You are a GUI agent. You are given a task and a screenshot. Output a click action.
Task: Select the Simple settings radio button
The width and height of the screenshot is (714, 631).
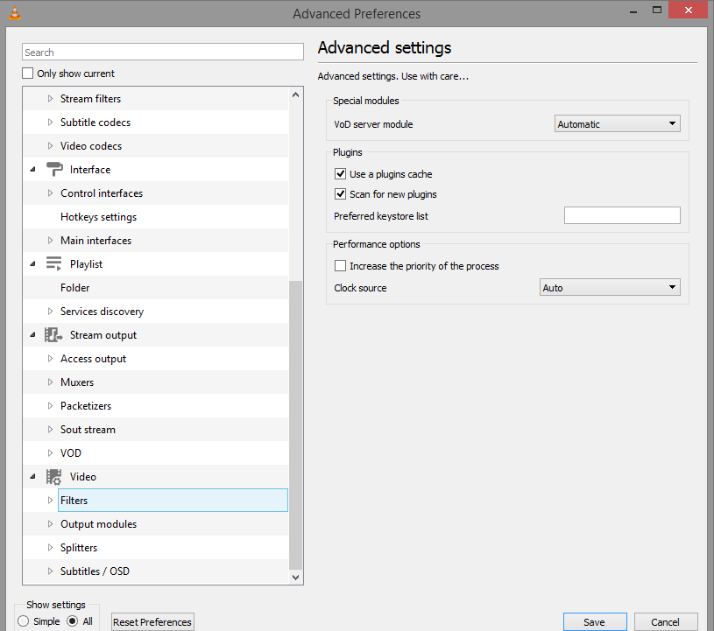pyautogui.click(x=24, y=621)
